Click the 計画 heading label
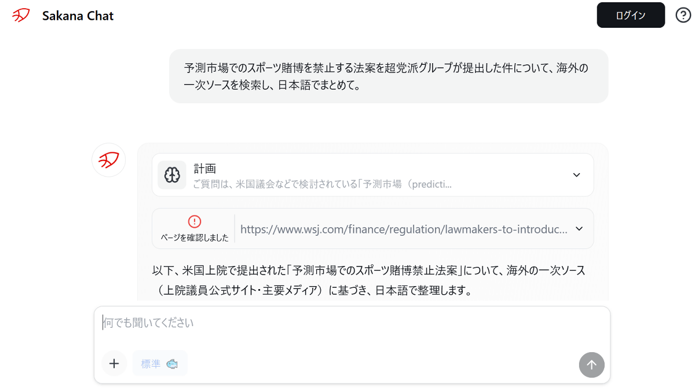Screen dimensions: 695x391 pyautogui.click(x=205, y=169)
